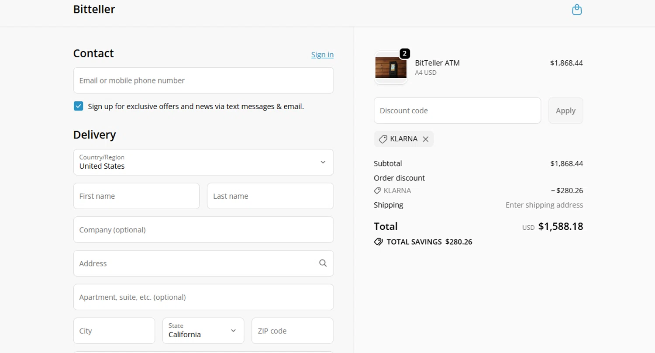Click the Subtotal amount $1,868.44
Viewport: 655px width, 353px height.
(x=566, y=163)
